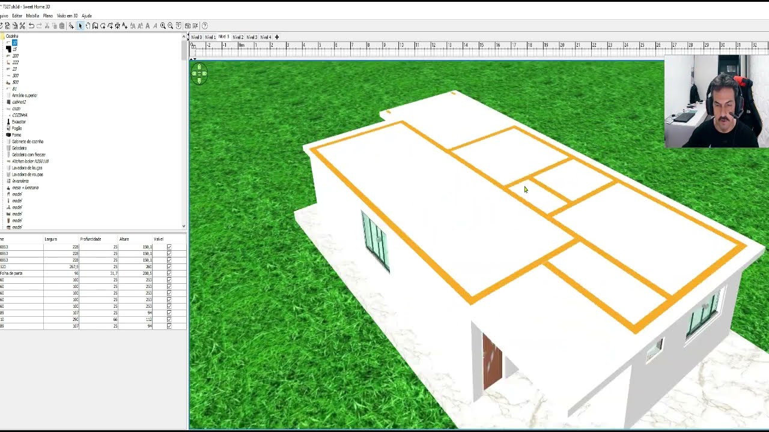The height and width of the screenshot is (432, 769).
Task: Select cabinet2 in the catalog tree
Action: (19, 102)
